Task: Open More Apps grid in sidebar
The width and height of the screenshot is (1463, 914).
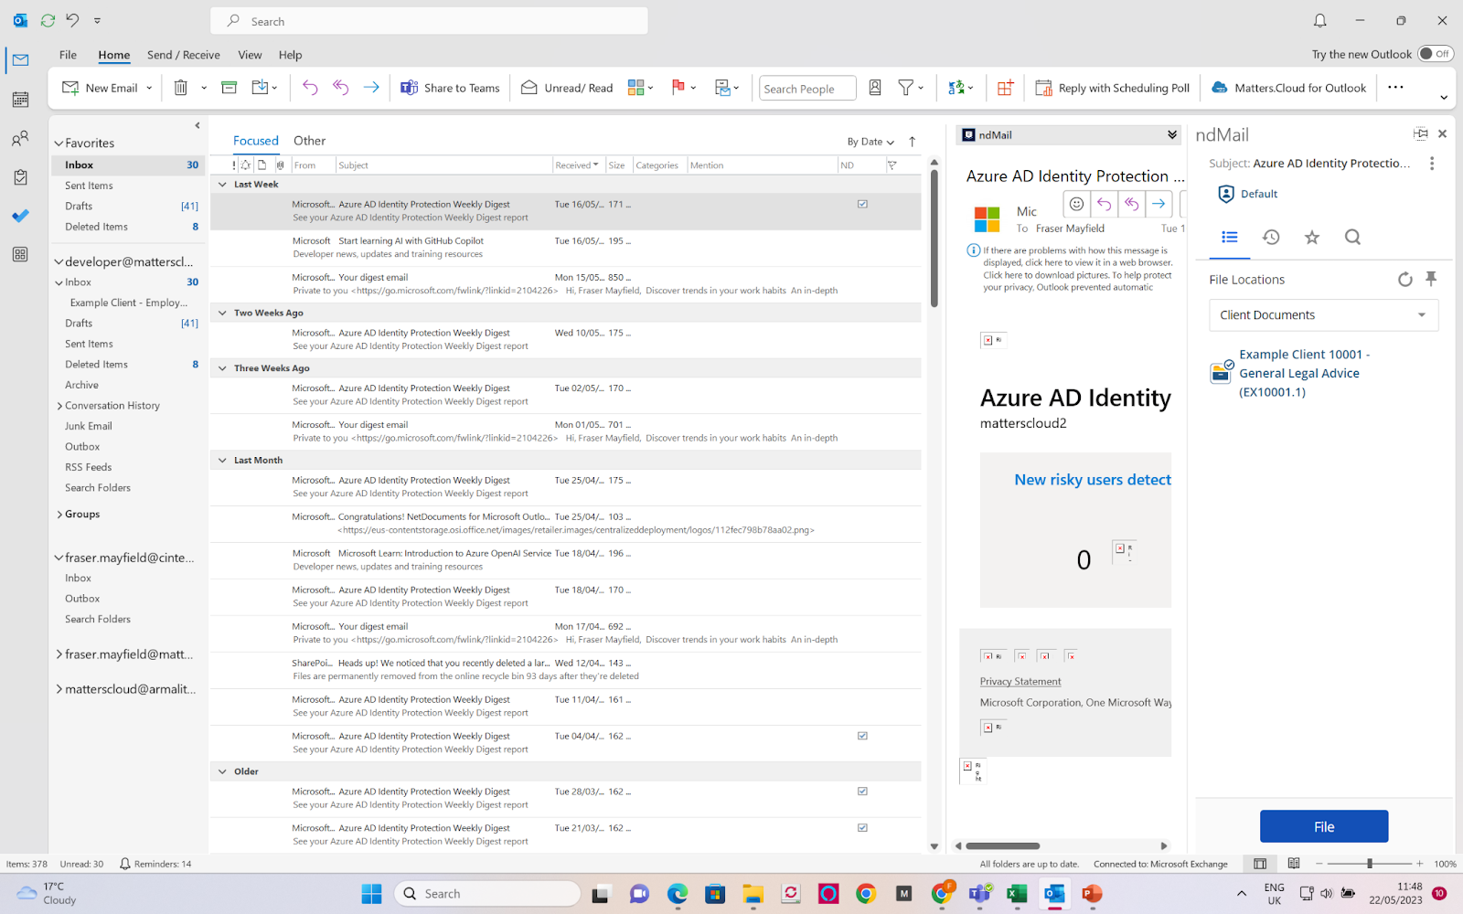Action: click(x=20, y=255)
